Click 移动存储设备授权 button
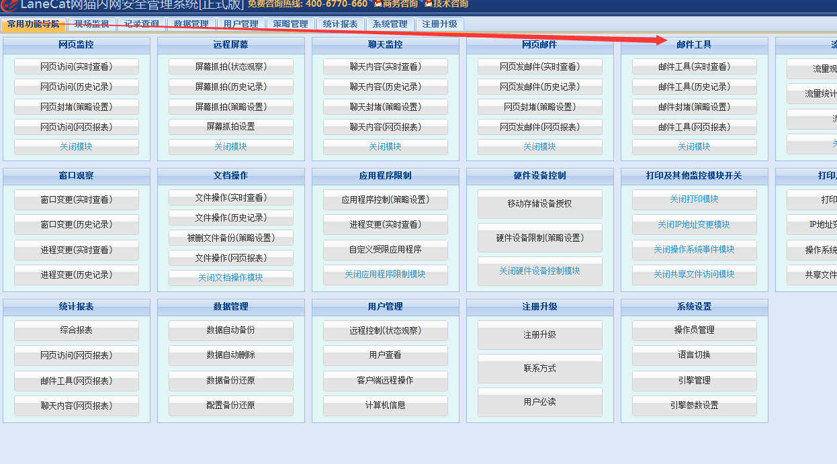This screenshot has height=464, width=837. 539,203
